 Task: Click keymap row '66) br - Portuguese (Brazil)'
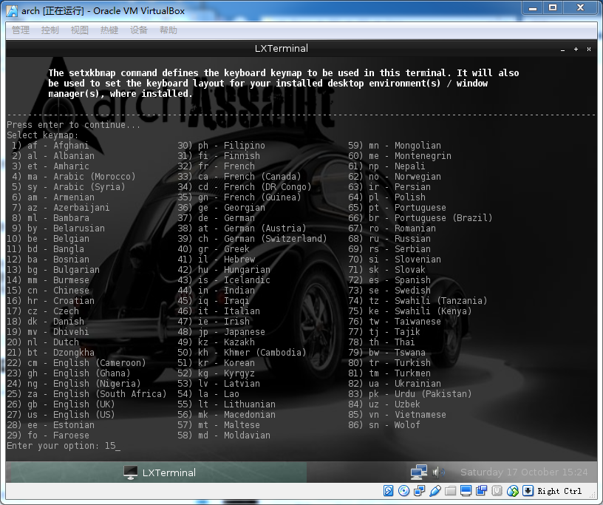pyautogui.click(x=420, y=218)
